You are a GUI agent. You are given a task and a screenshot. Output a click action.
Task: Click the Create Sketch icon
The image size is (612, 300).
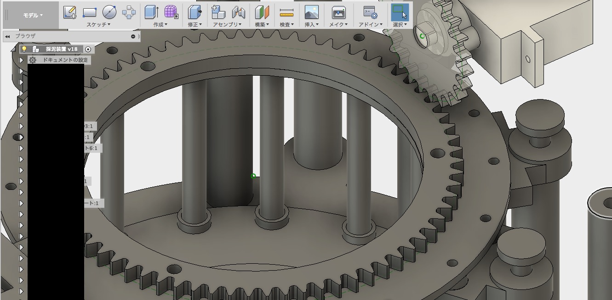[69, 12]
